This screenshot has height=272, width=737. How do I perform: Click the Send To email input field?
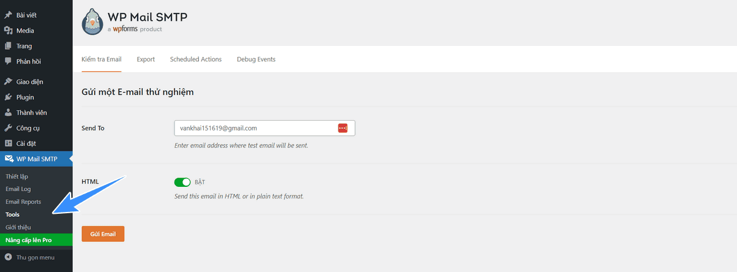(265, 128)
